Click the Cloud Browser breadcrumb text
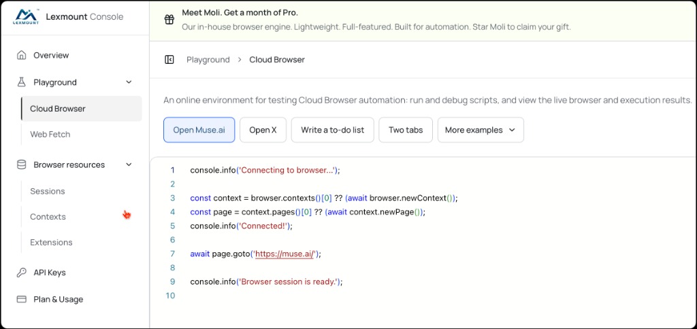The image size is (697, 329). point(277,60)
